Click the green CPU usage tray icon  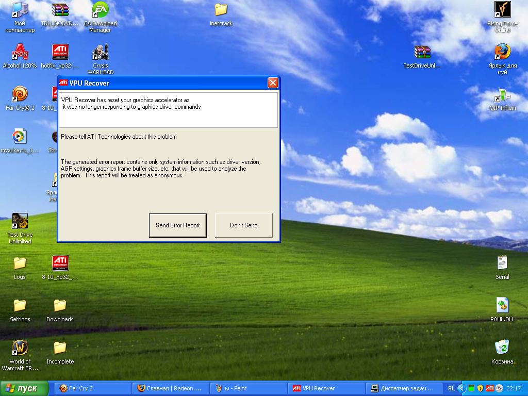click(x=471, y=388)
